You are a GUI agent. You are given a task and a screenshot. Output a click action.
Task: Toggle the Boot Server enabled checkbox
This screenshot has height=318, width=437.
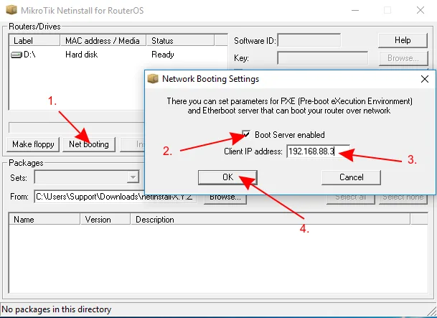pos(247,134)
